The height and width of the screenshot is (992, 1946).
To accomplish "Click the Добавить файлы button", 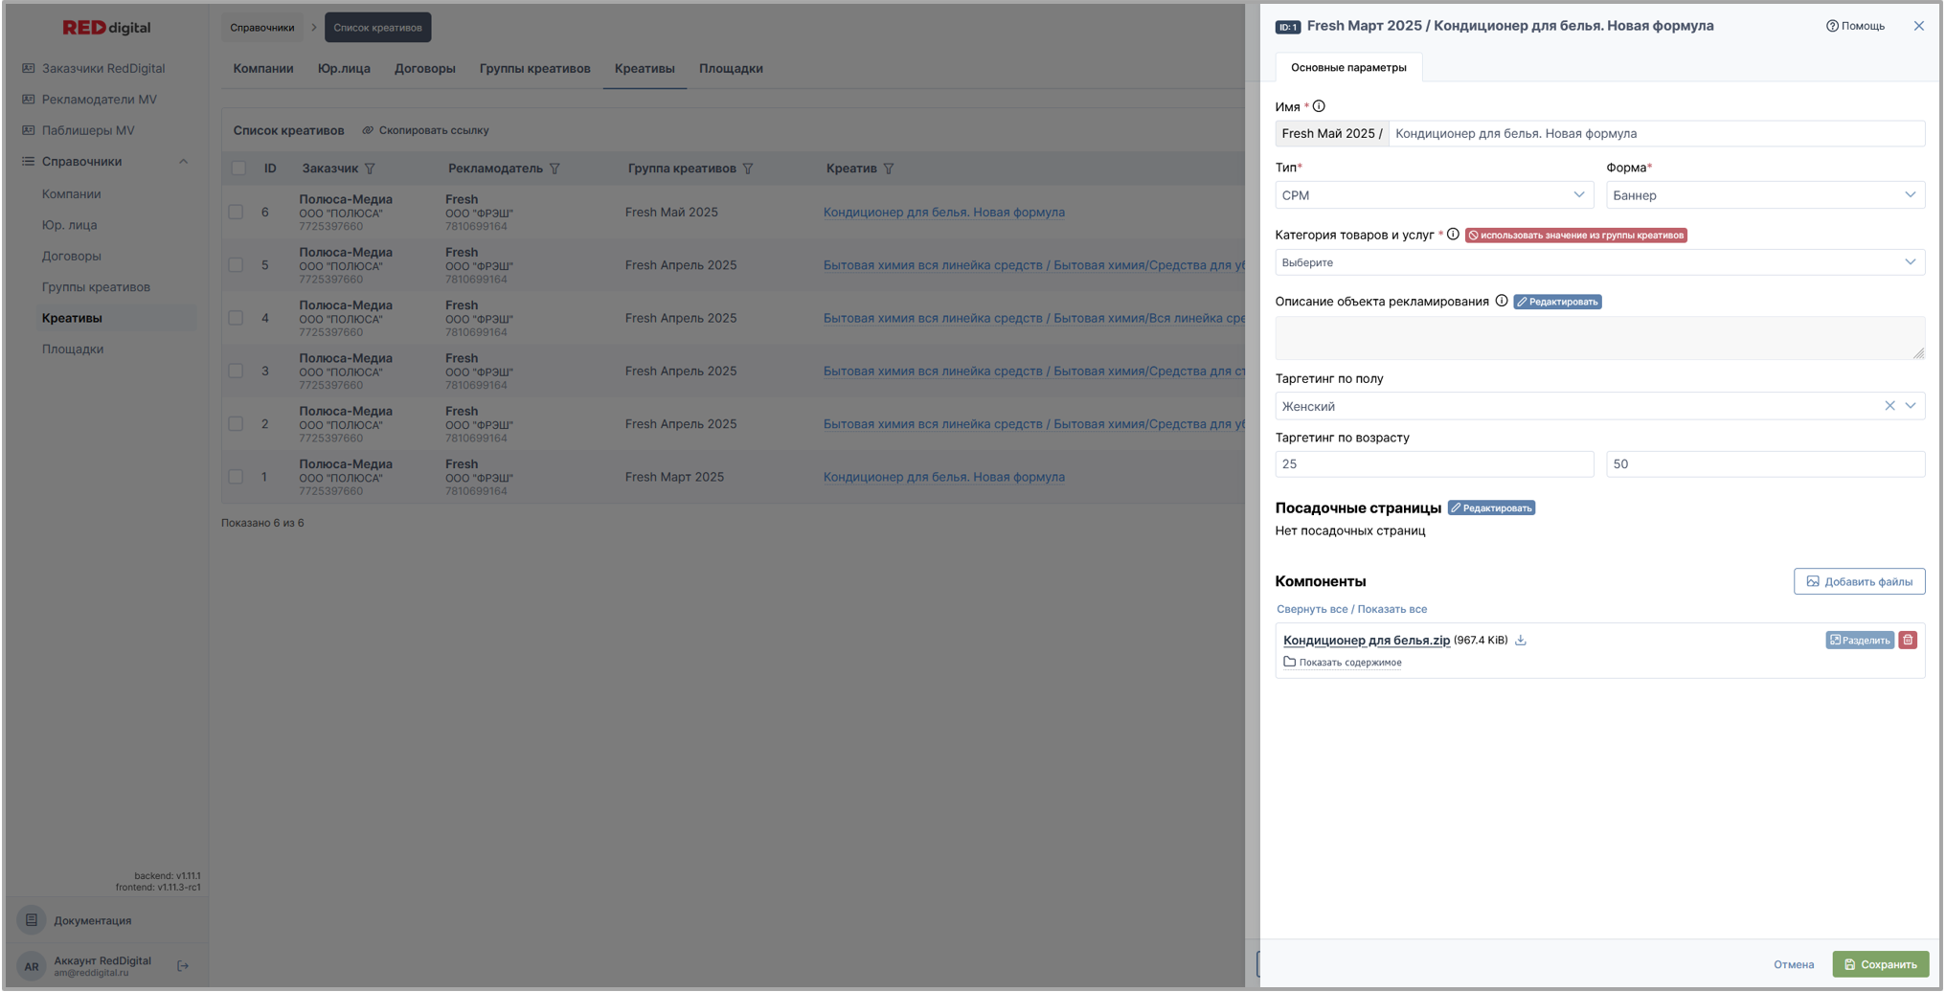I will click(x=1858, y=581).
